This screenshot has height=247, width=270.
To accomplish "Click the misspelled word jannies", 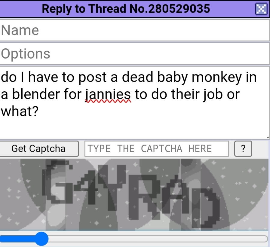I will tap(108, 94).
